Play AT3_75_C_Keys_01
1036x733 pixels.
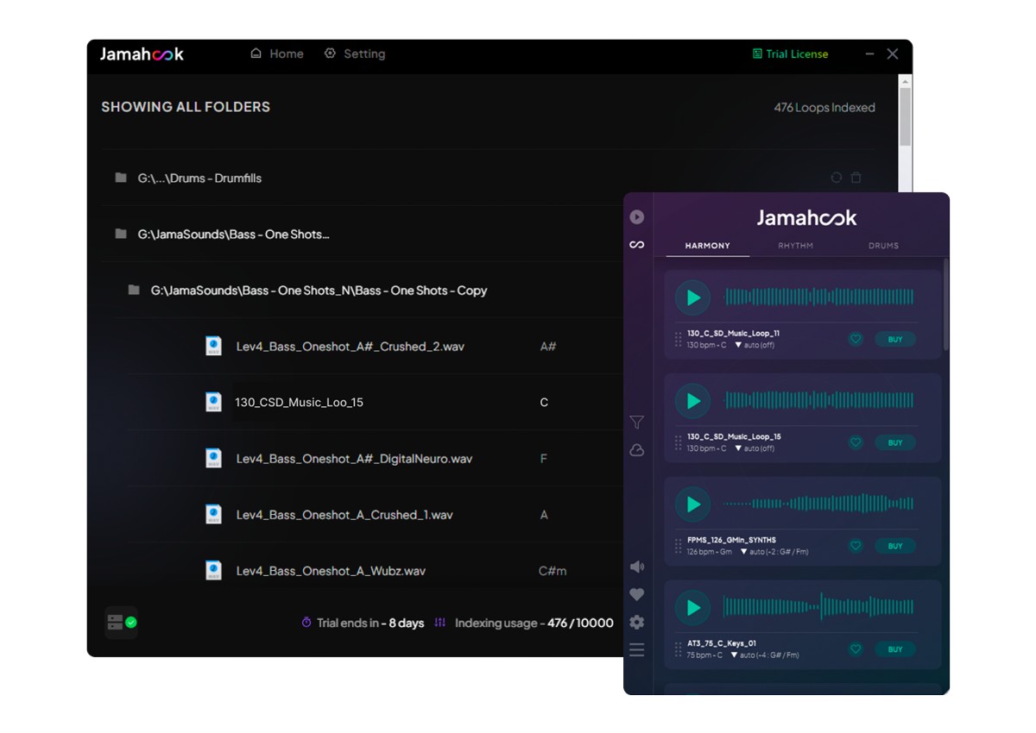pyautogui.click(x=693, y=608)
